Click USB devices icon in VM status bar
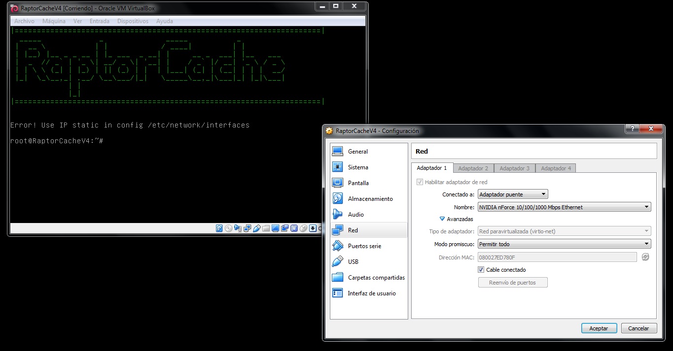This screenshot has width=673, height=351. point(256,228)
